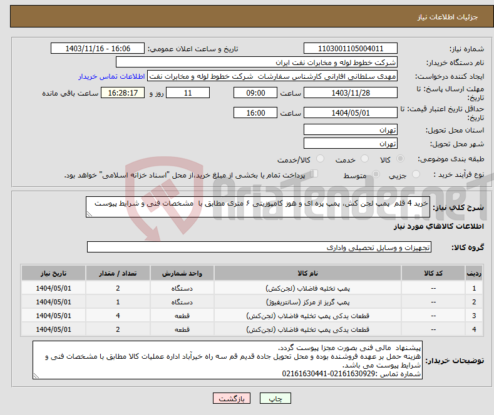Click the remaining time 16:28:17 field
Screen dimensions: 494x415
coord(123,92)
